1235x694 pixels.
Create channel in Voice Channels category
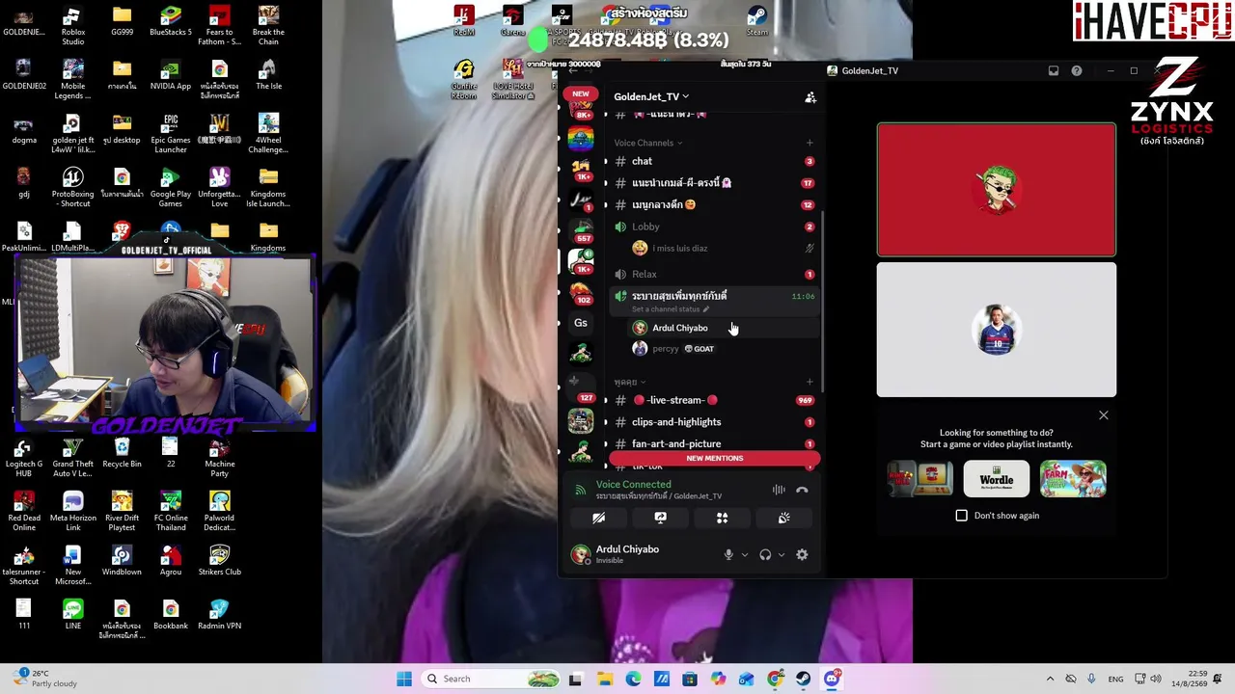point(810,143)
